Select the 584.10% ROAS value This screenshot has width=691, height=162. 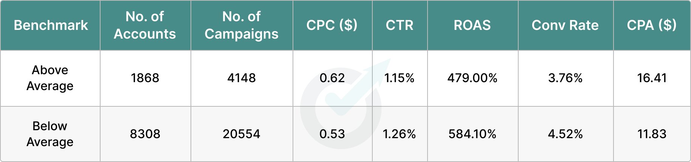click(473, 134)
